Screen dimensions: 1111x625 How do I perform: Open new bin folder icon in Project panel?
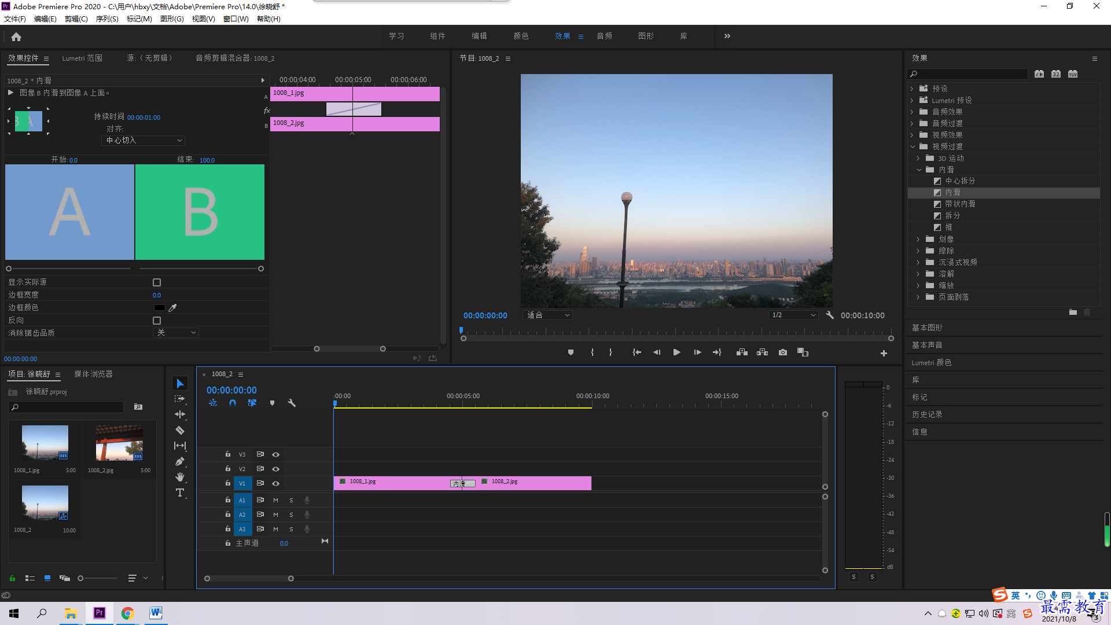click(x=138, y=407)
